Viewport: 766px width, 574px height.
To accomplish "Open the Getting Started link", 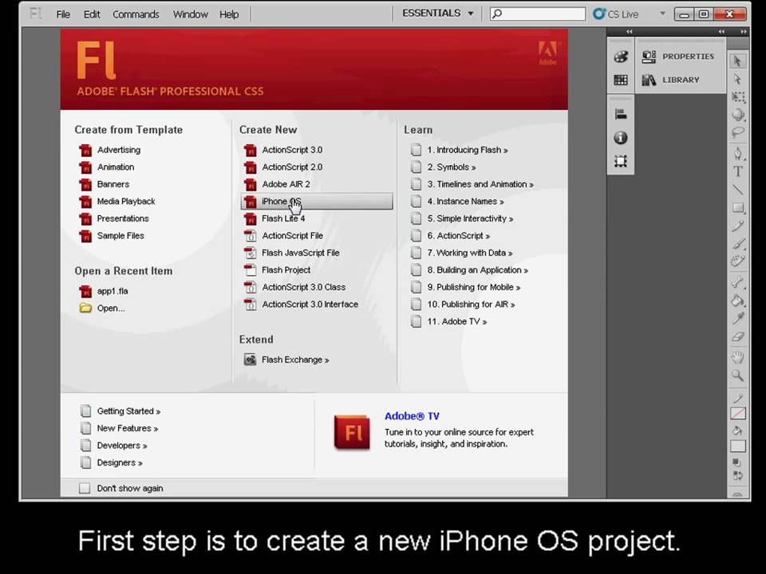I will pyautogui.click(x=128, y=411).
